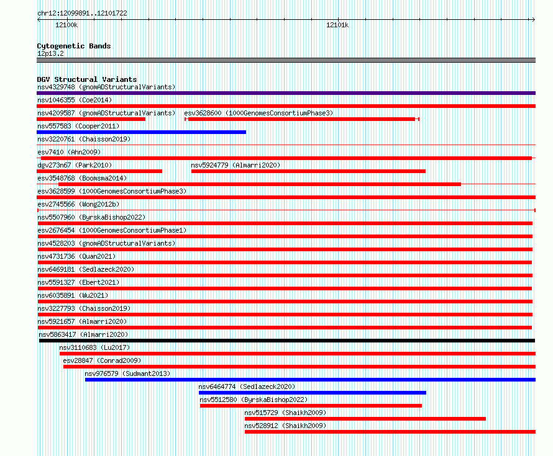Click the blue nsv976579 Sudmant2013 bar
The height and width of the screenshot is (456, 553).
click(310, 380)
